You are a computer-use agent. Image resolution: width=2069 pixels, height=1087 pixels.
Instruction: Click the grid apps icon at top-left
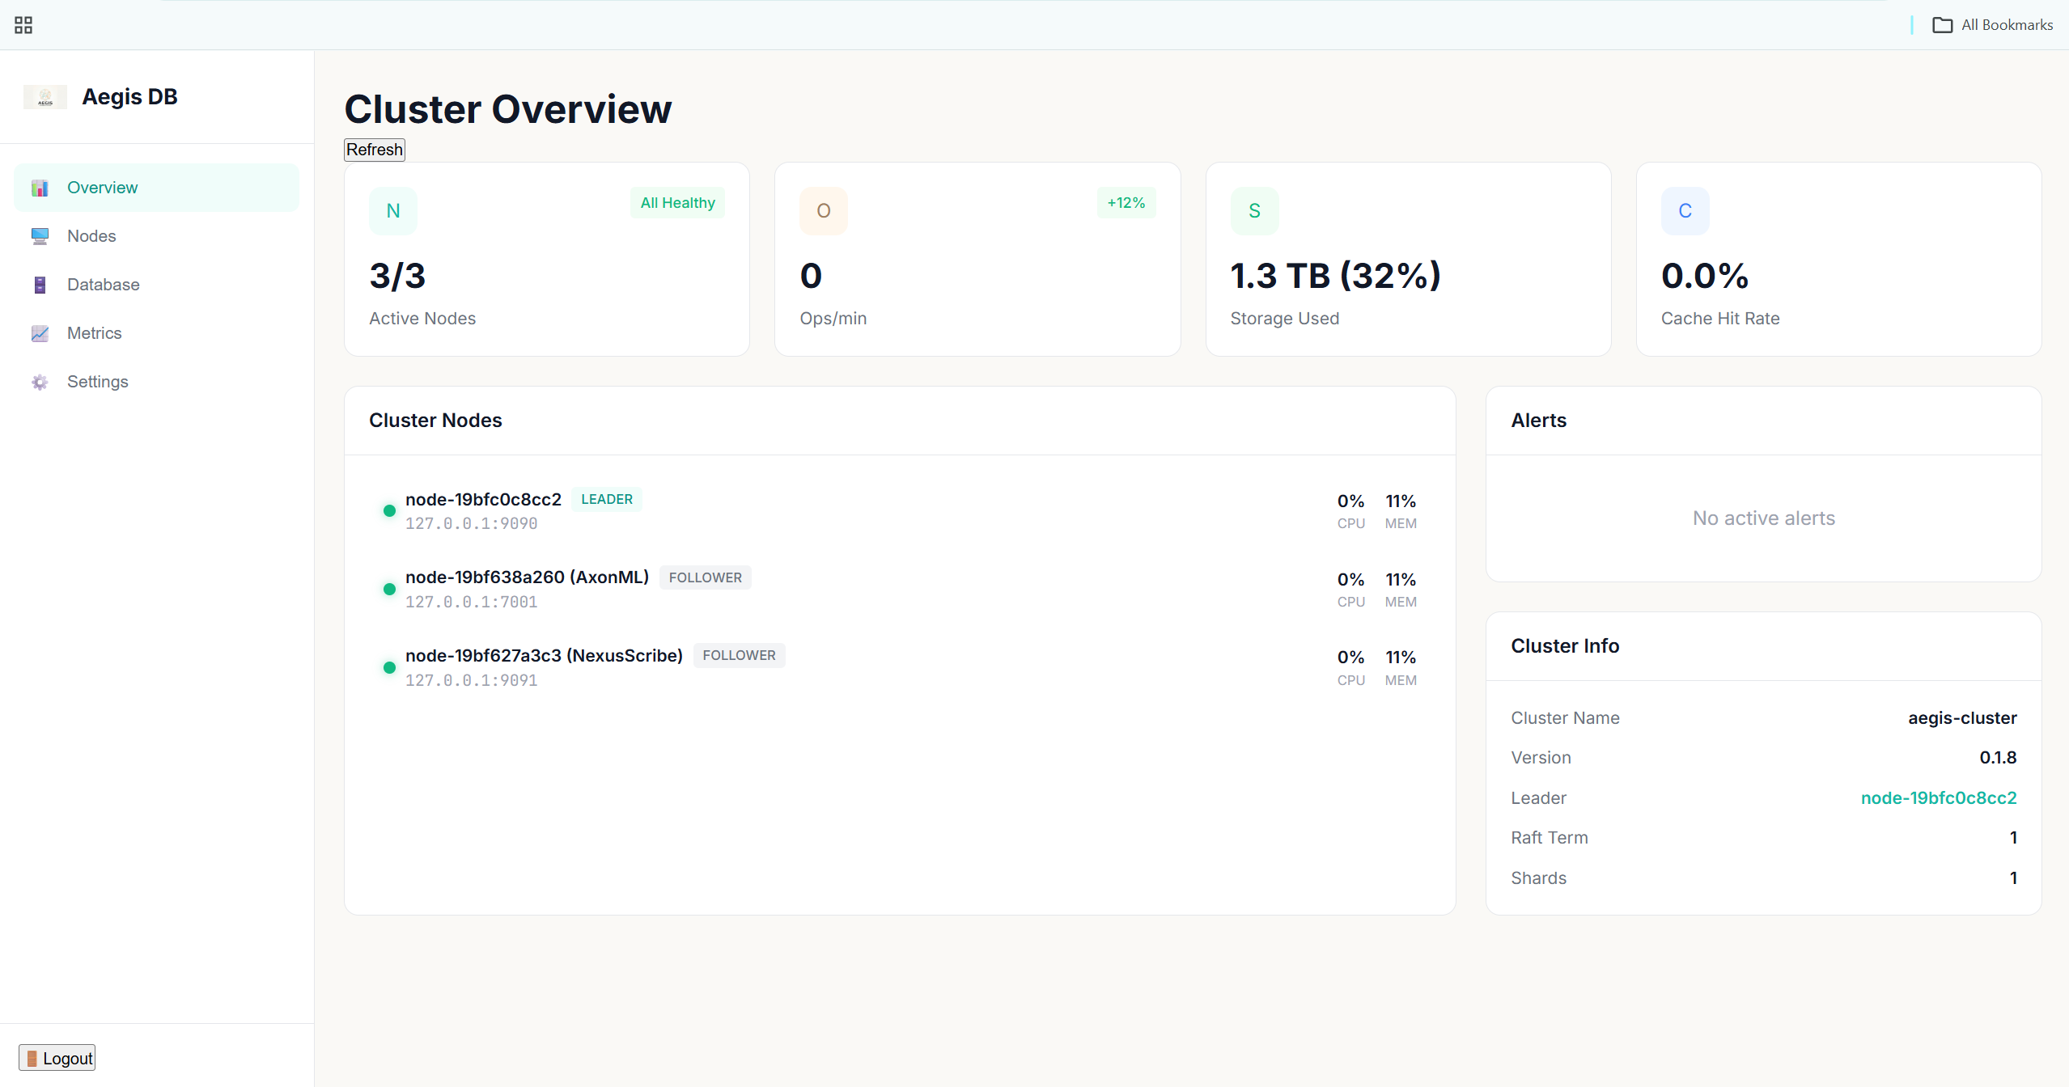[23, 24]
